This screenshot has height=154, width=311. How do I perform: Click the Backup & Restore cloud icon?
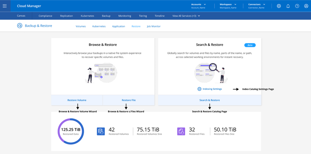[20, 26]
